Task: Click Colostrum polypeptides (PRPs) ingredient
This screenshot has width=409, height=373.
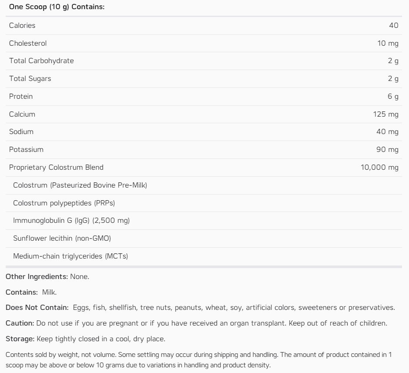Action: pos(64,203)
